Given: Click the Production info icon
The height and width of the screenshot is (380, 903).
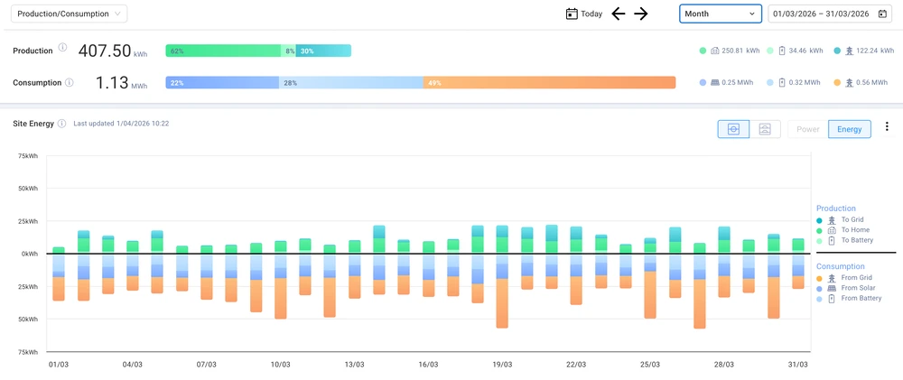Looking at the screenshot, I should pos(62,49).
